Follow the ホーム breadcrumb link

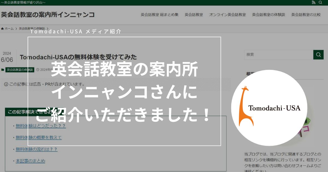pyautogui.click(x=9, y=28)
